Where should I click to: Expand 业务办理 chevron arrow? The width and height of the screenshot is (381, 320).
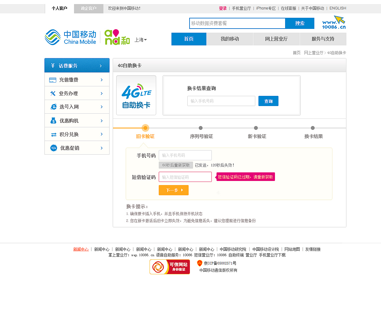(x=102, y=93)
